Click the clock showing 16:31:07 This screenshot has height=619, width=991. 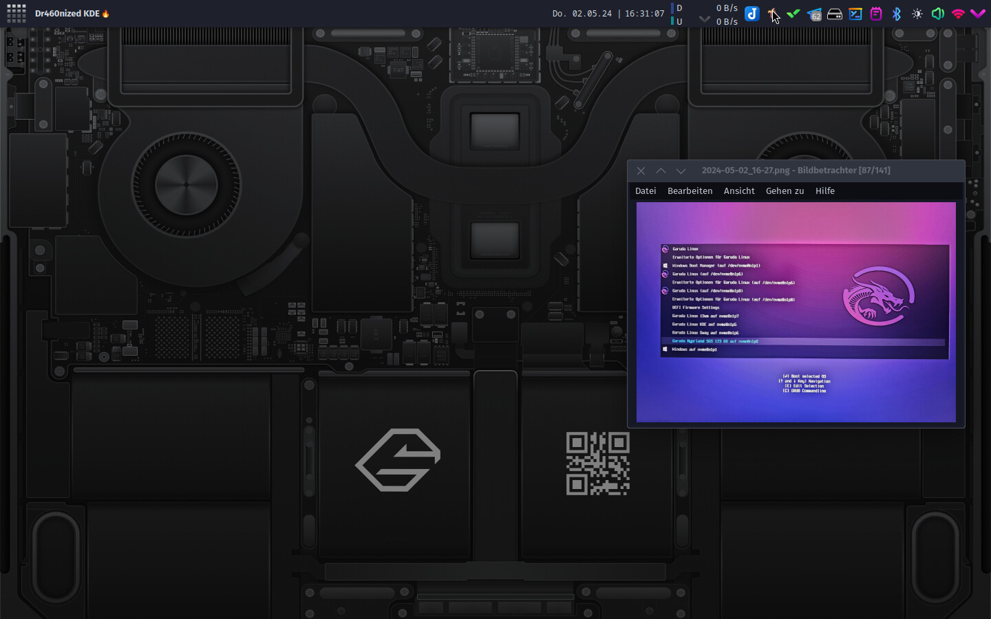click(x=645, y=14)
